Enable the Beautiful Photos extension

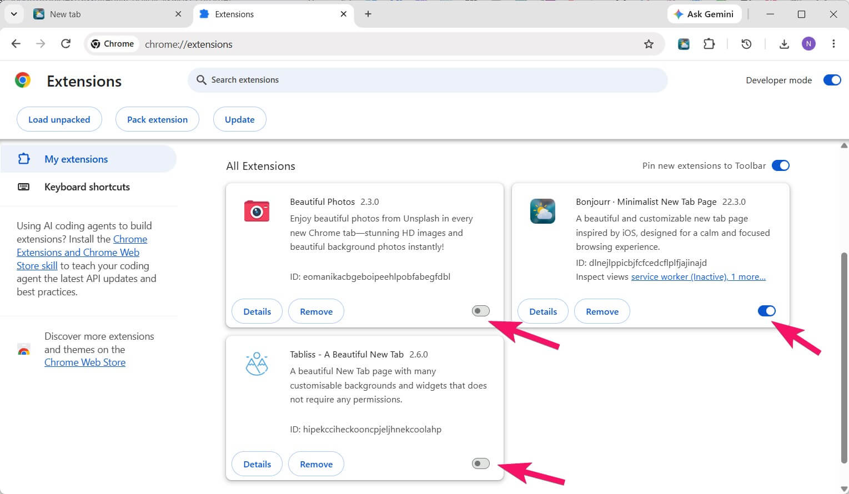tap(481, 311)
